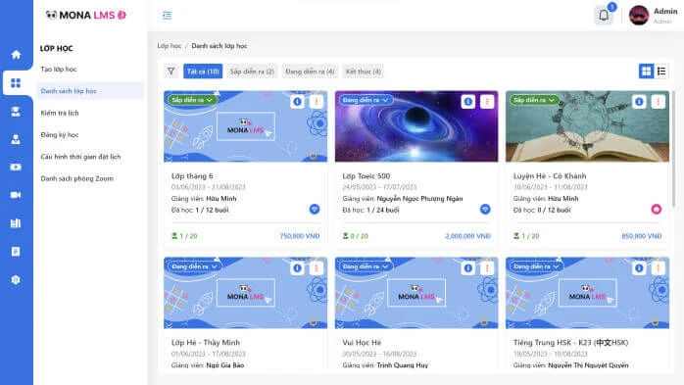
Task: Collapse the menu with hamburger icon
Action: click(x=167, y=16)
